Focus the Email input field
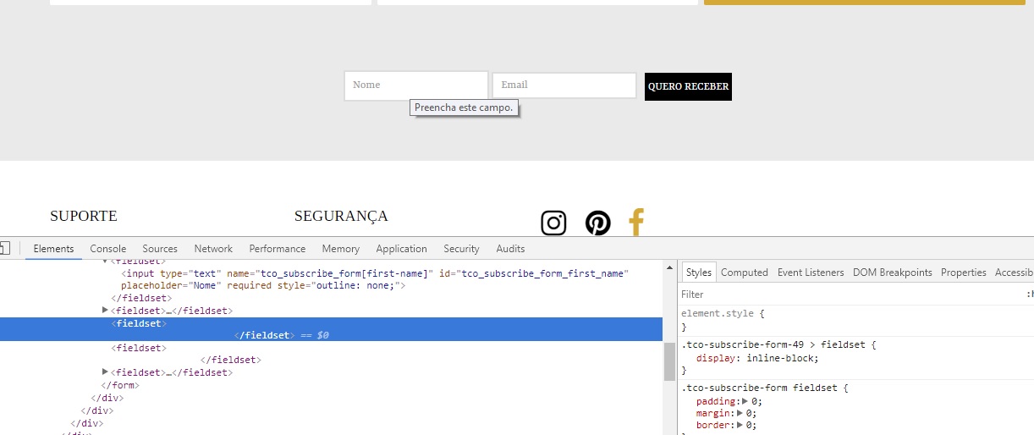 [x=564, y=85]
